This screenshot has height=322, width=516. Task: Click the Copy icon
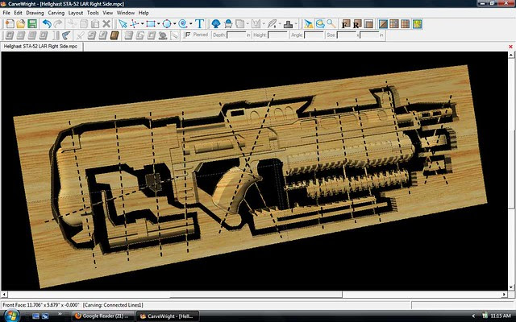(84, 23)
